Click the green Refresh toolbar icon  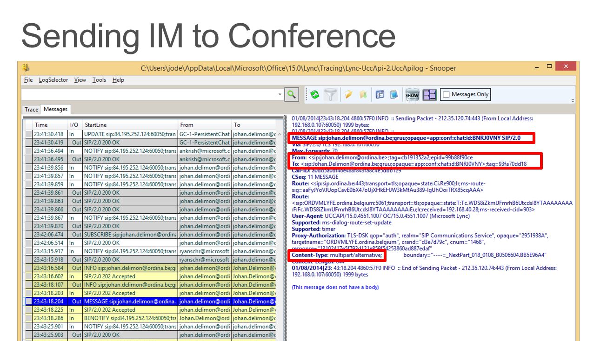tap(315, 95)
